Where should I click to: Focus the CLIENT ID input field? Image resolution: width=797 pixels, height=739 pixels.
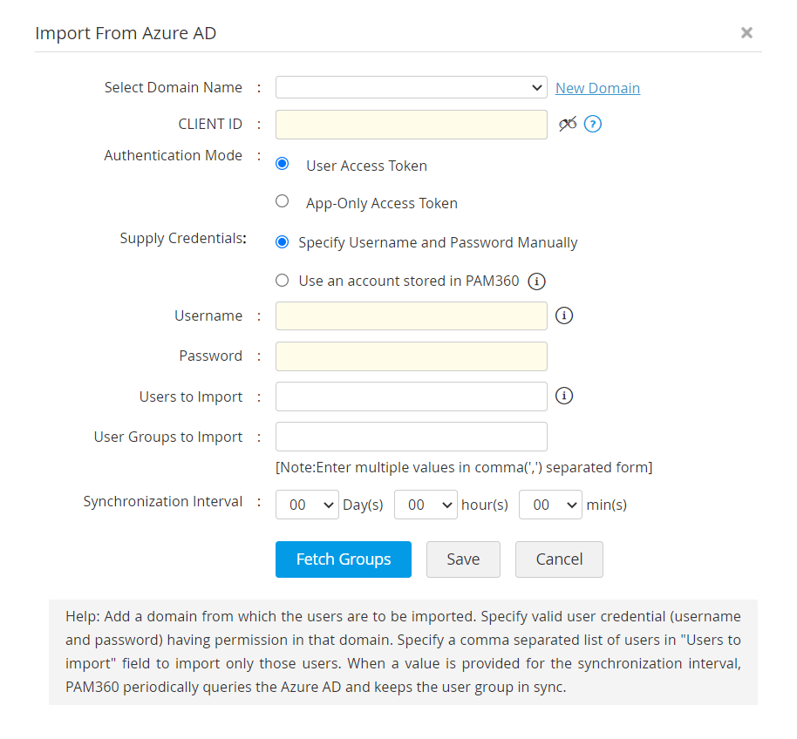point(411,125)
